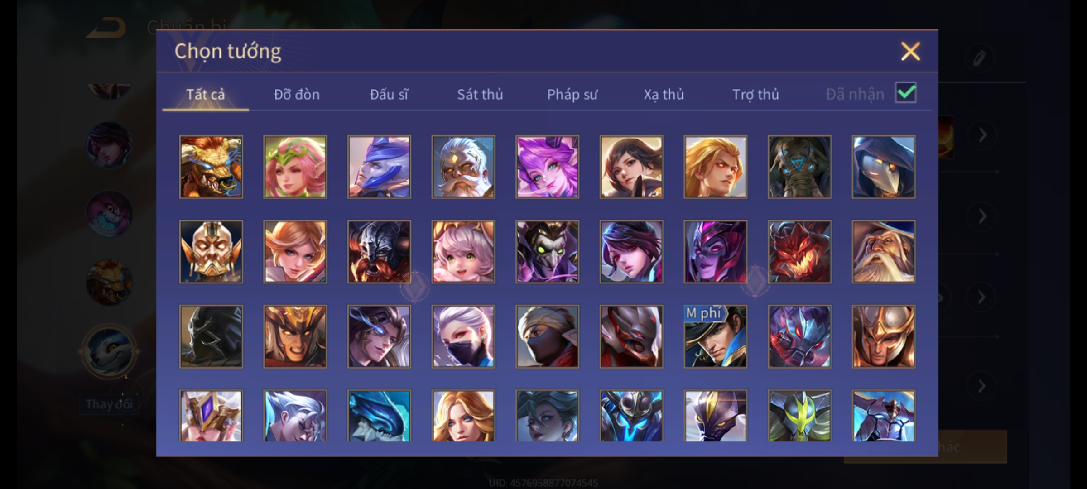
Task: Close the 'Chọn tướng' dialog
Action: (910, 51)
